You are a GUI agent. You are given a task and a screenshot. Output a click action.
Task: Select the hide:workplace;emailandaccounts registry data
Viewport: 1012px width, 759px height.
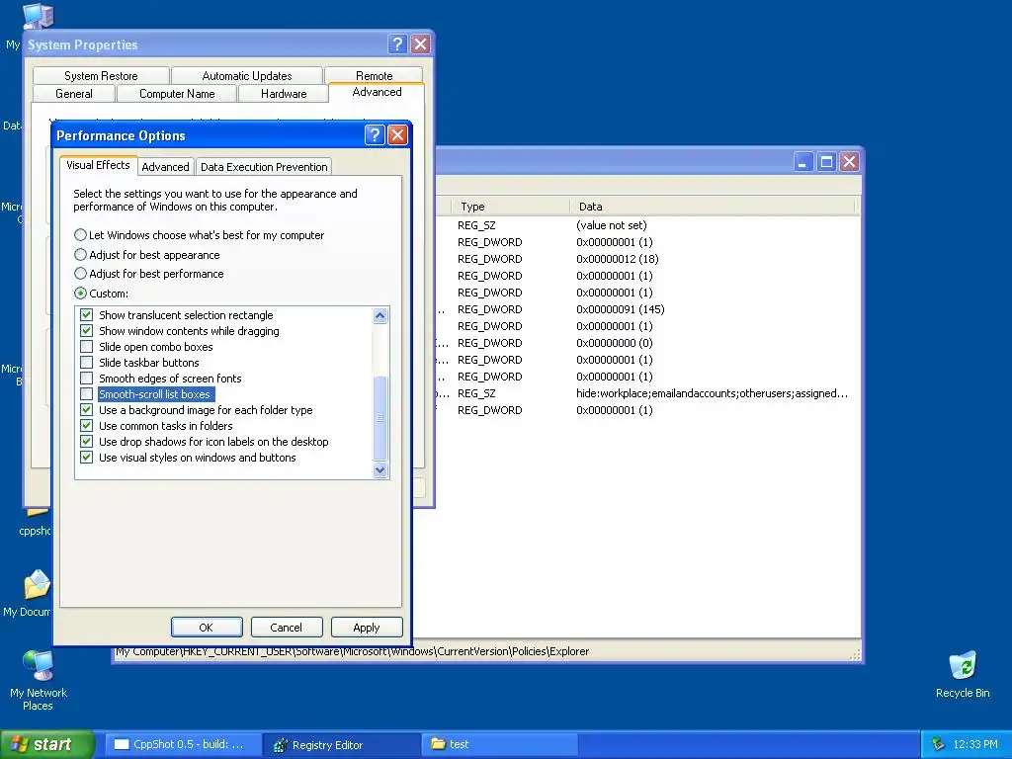pos(712,393)
